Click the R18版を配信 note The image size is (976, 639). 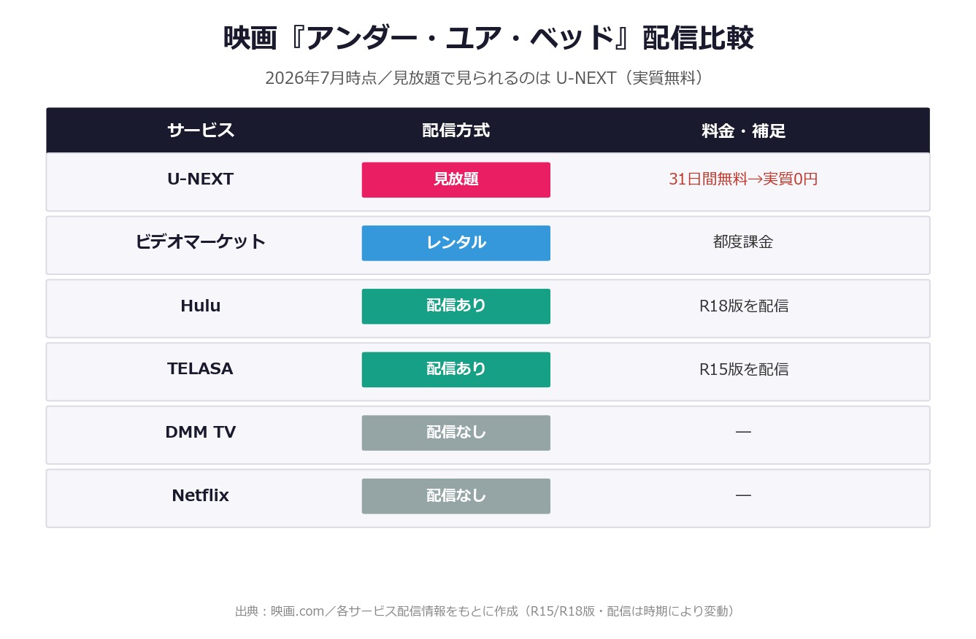(743, 306)
